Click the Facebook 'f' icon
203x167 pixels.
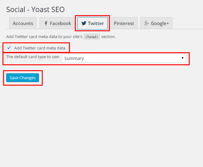(x=46, y=23)
